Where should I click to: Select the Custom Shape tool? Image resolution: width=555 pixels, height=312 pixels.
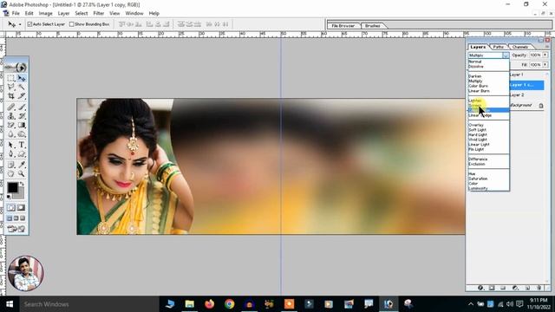coord(22,154)
